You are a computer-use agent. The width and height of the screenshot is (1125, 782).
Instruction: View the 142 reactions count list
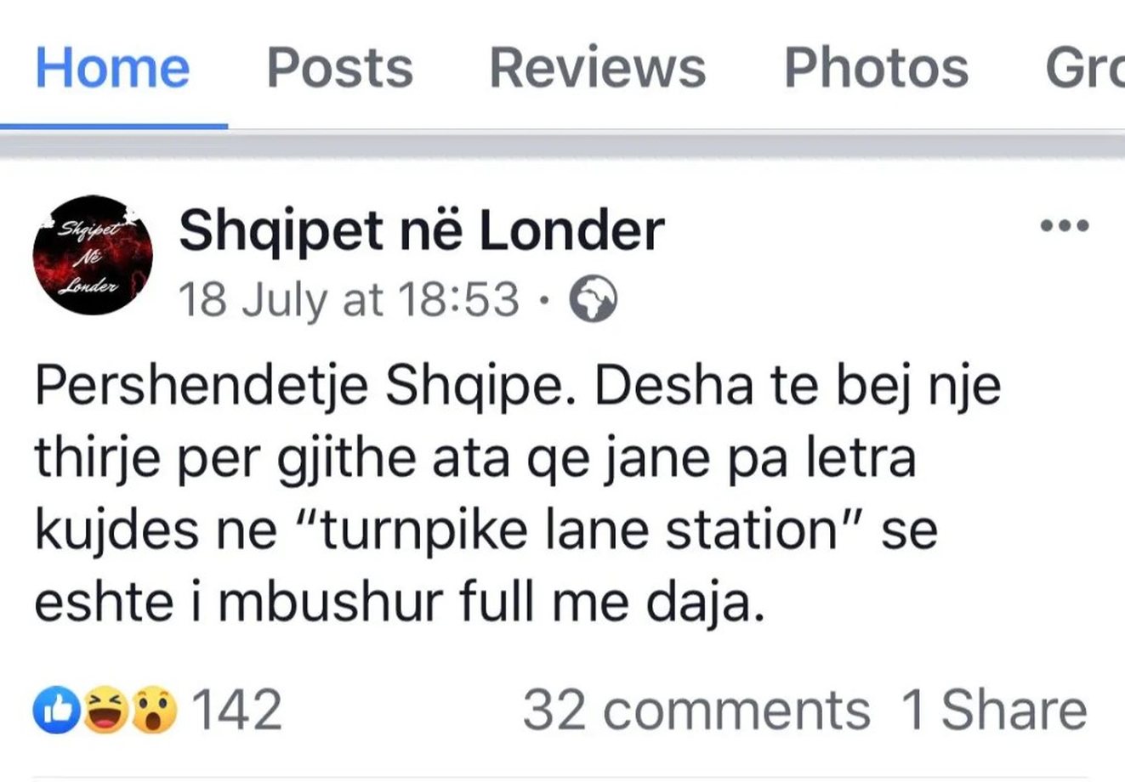pos(237,711)
